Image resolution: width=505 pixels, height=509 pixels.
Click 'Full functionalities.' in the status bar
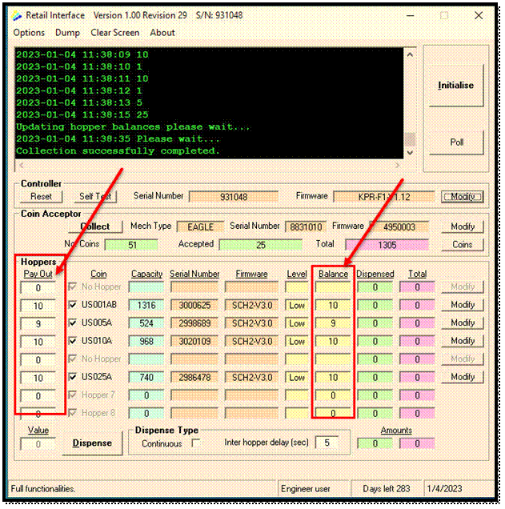(43, 488)
